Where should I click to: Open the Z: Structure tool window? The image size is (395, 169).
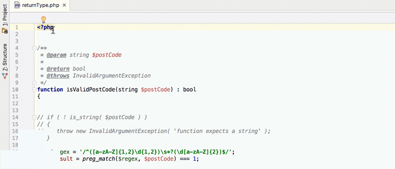[5, 58]
